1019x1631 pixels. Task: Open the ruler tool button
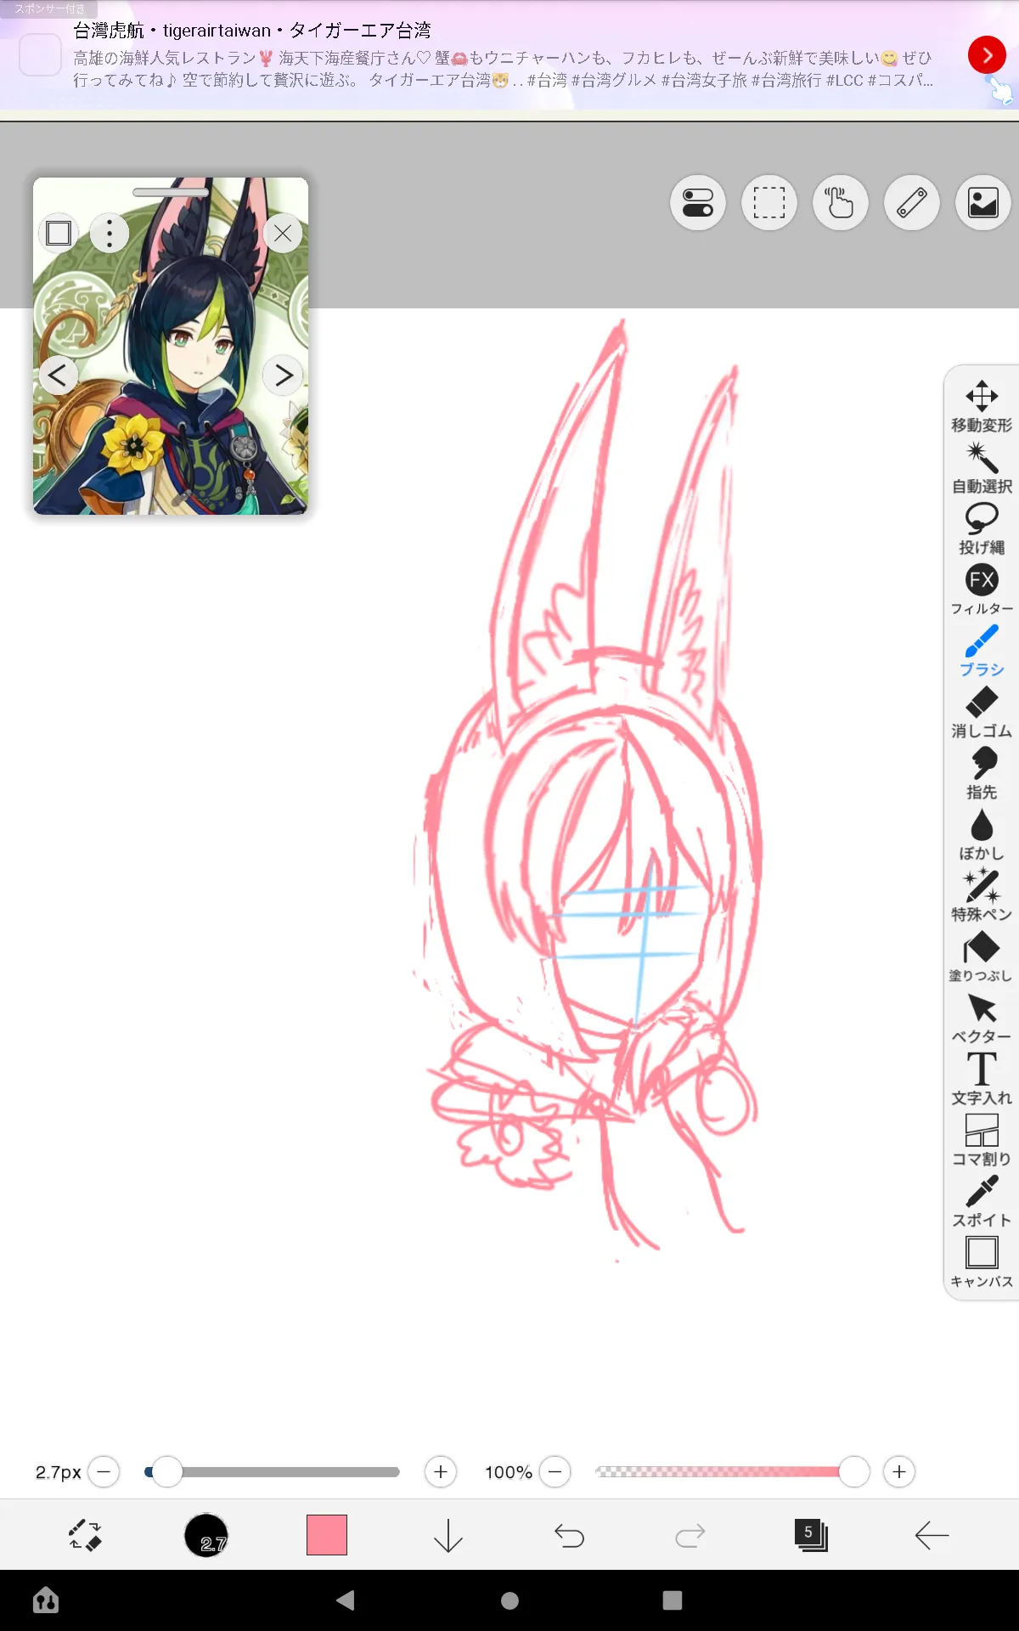click(x=912, y=203)
